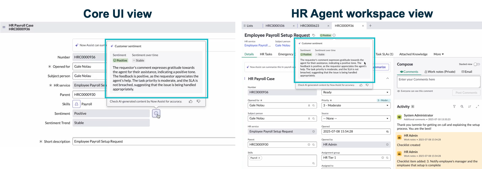Click the Sentiment info icon beside Positive field
482x169 pixels.
pos(156,113)
